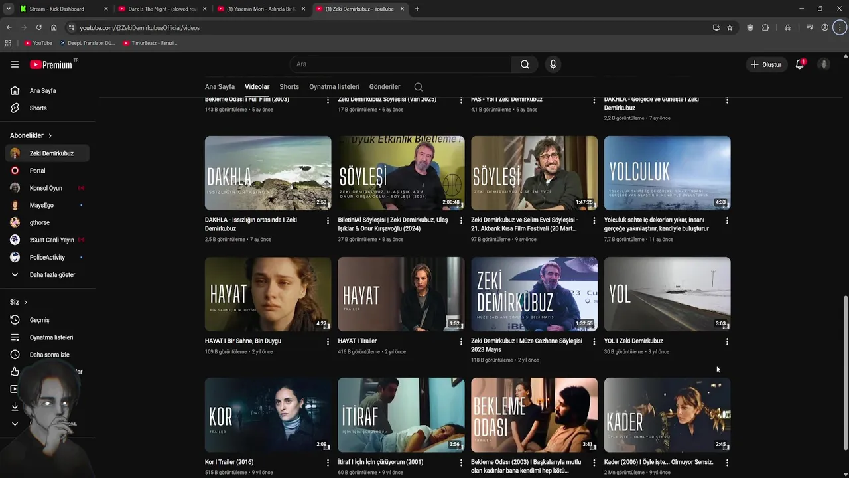The height and width of the screenshot is (478, 849).
Task: Open PoliceActivity subscription
Action: tap(47, 257)
